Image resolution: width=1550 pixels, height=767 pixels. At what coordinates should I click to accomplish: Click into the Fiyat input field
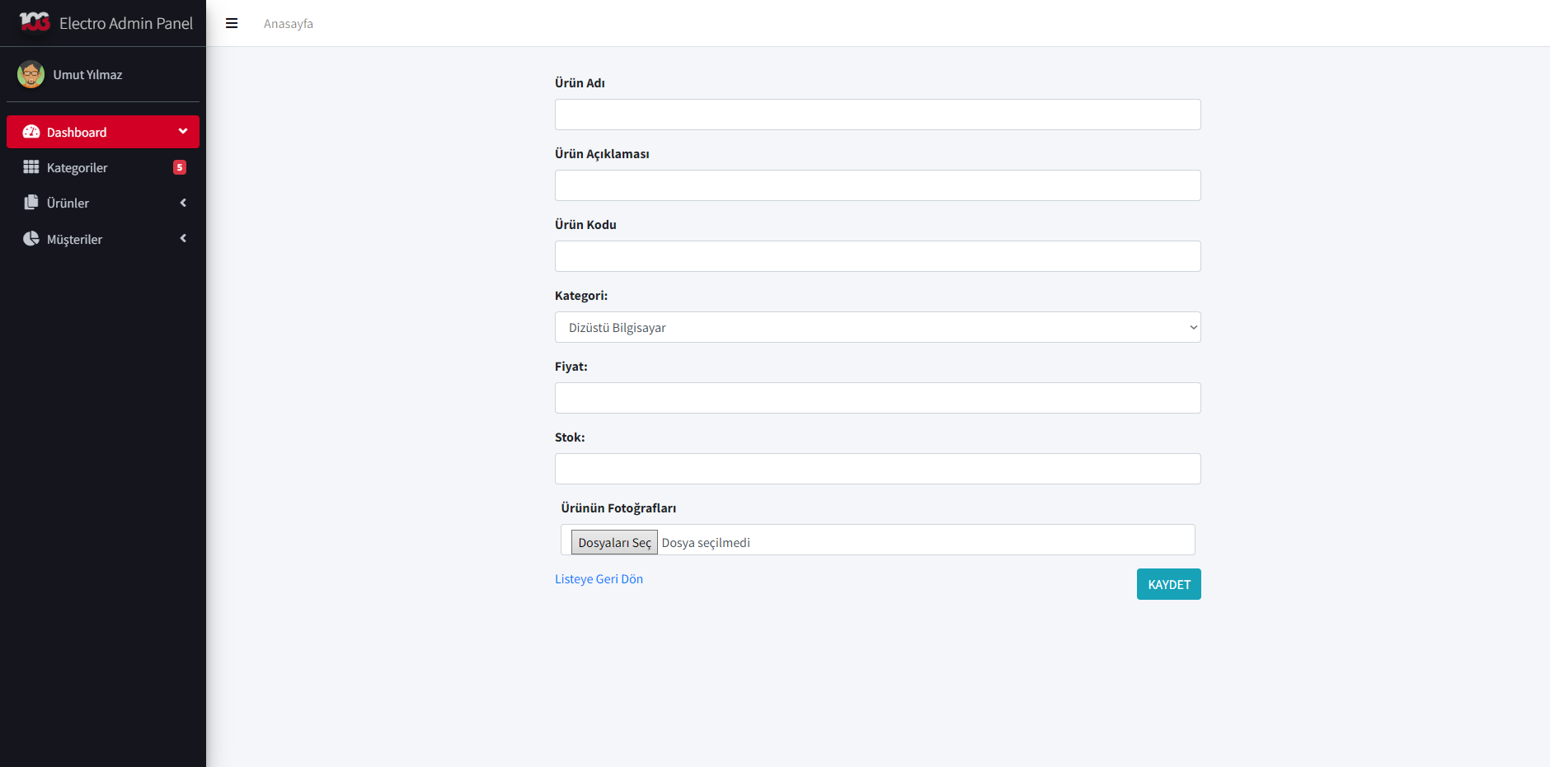(x=877, y=398)
